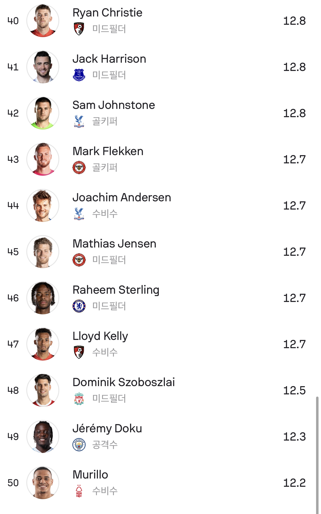
Task: Open Lloyd Kelly's player photo
Action: [43, 344]
